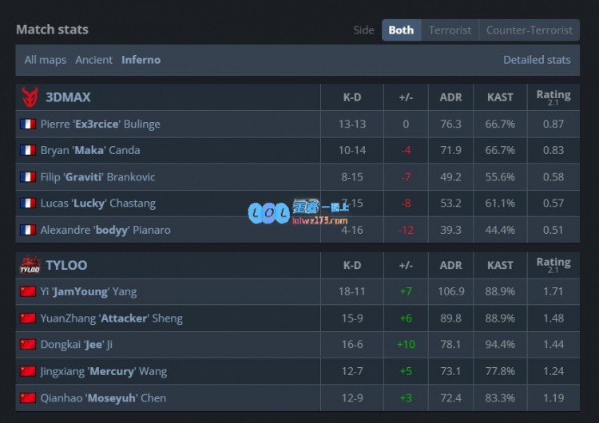Click the French flag beside Maka
599x423 pixels.
28,150
